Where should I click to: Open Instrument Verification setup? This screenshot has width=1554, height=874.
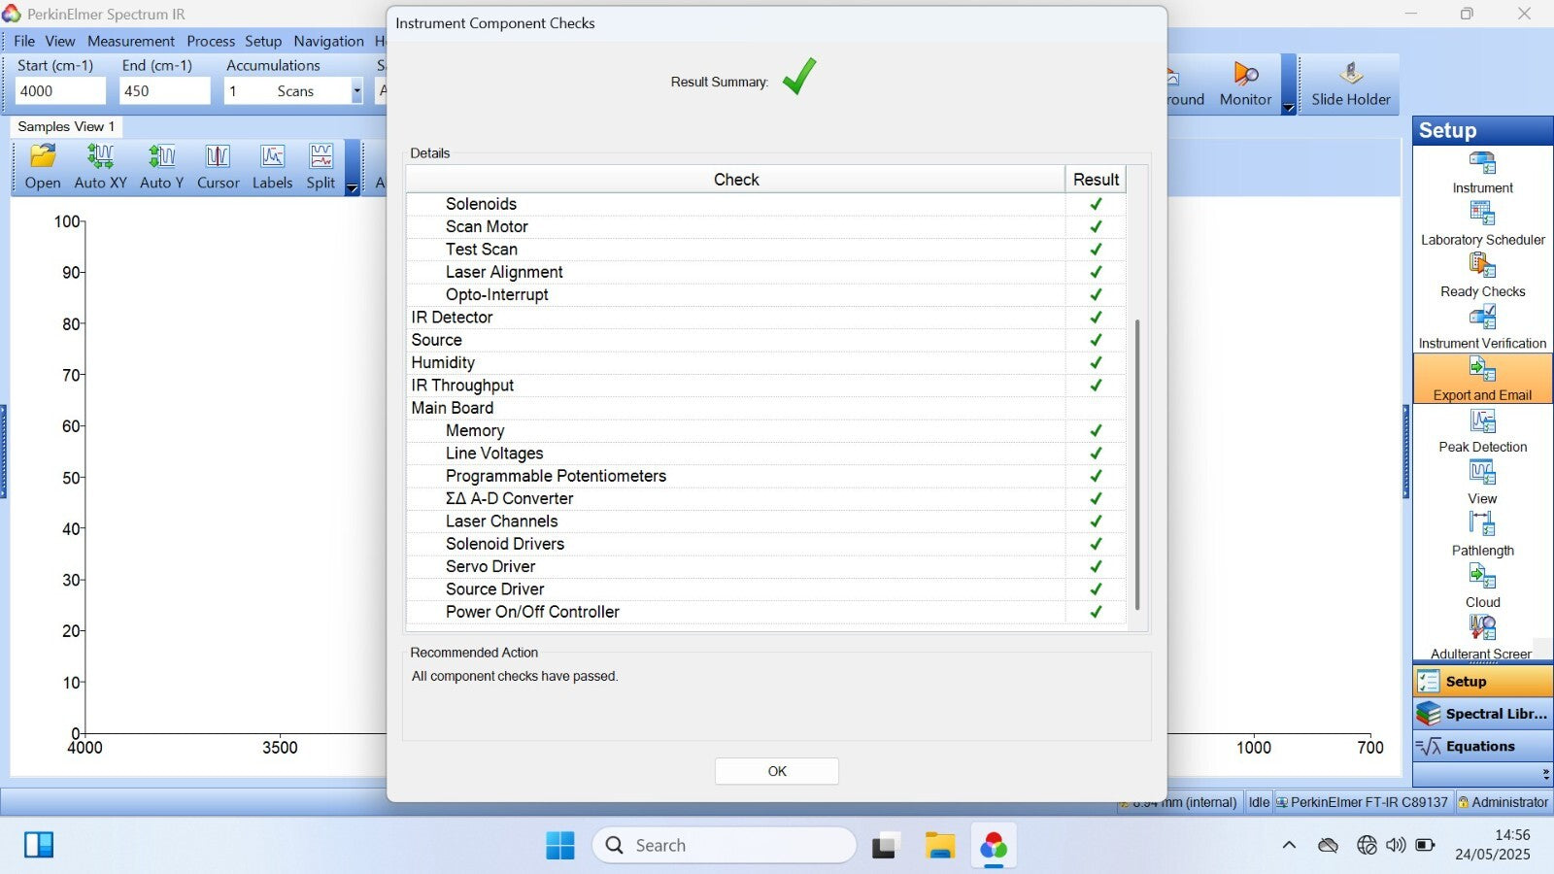pos(1482,327)
